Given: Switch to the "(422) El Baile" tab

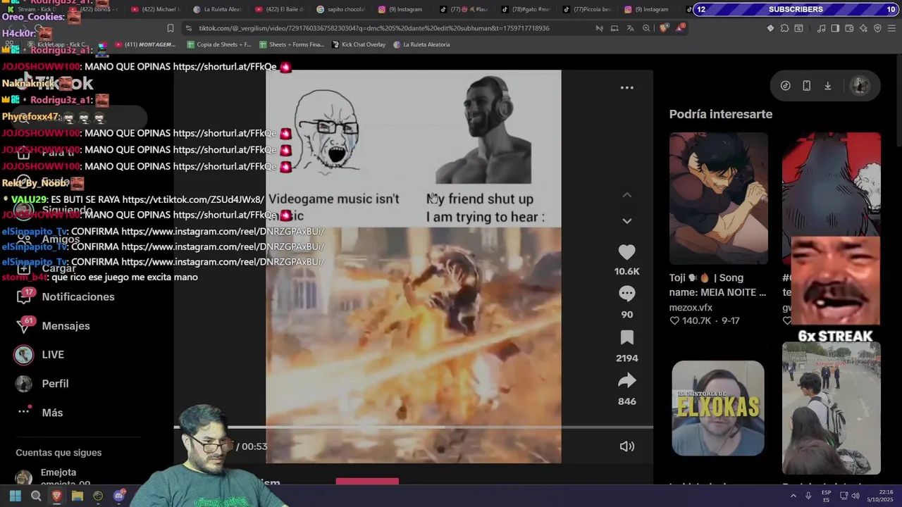Looking at the screenshot, I should (279, 9).
